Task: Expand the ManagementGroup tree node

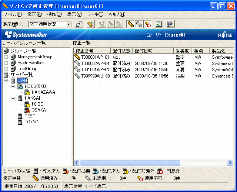Action: click(6, 57)
